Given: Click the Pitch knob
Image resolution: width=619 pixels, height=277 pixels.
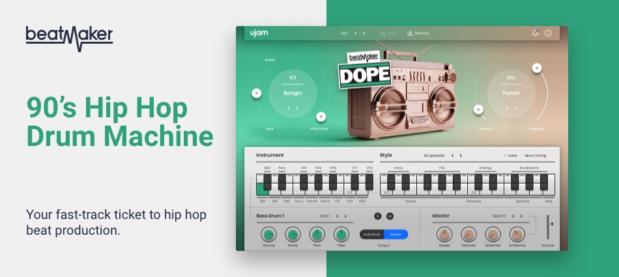Looking at the screenshot, I should 317,235.
